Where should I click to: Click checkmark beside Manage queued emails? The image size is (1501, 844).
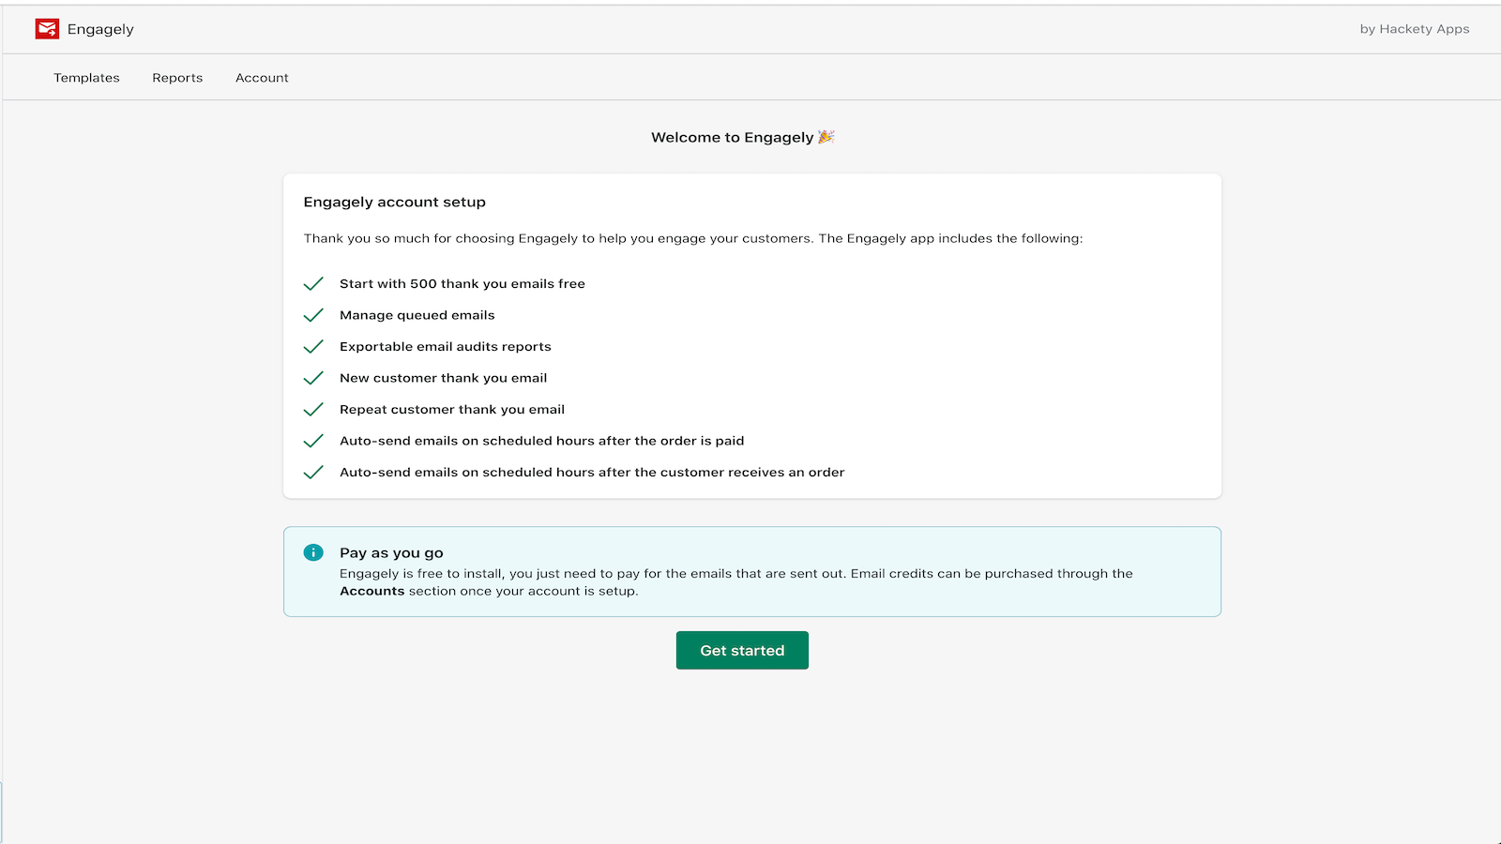click(313, 315)
